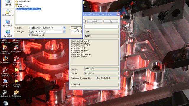The image size is (189, 106).
Task: Open Dave's Test Files folder in file list
Action: [x=23, y=1]
